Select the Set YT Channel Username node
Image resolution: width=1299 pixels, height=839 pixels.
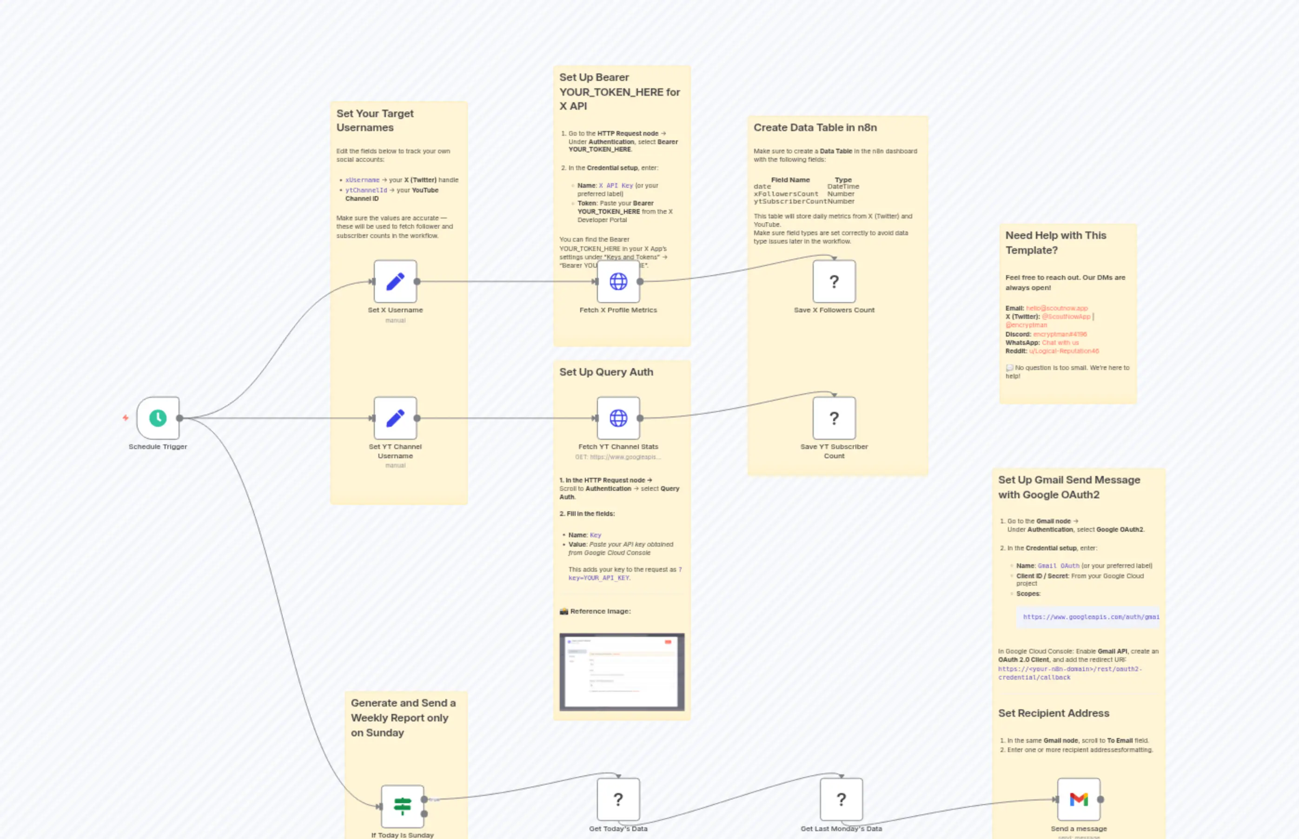(x=395, y=418)
